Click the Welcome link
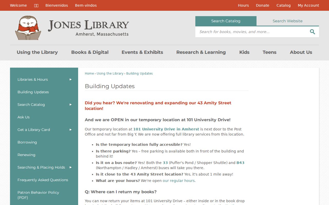Viewport: 329px width, 205px height. point(19,5)
